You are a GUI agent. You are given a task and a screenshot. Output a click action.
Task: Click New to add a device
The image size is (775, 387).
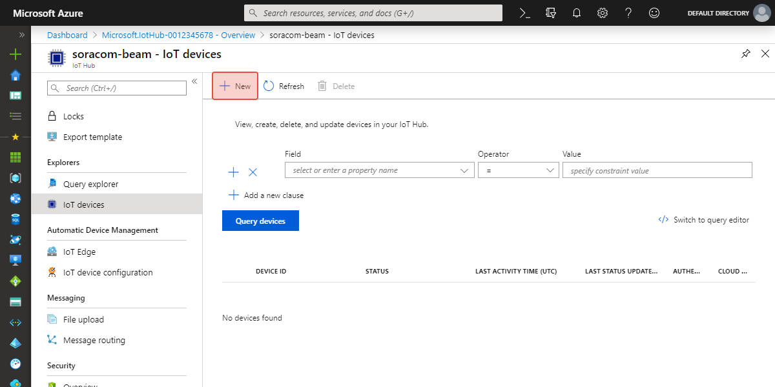pyautogui.click(x=235, y=86)
